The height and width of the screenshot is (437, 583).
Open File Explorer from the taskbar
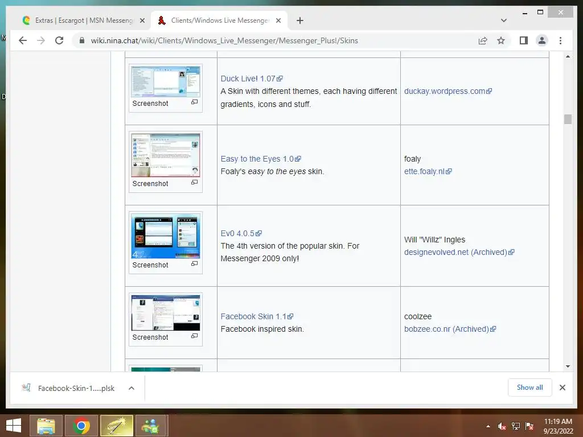pyautogui.click(x=46, y=426)
